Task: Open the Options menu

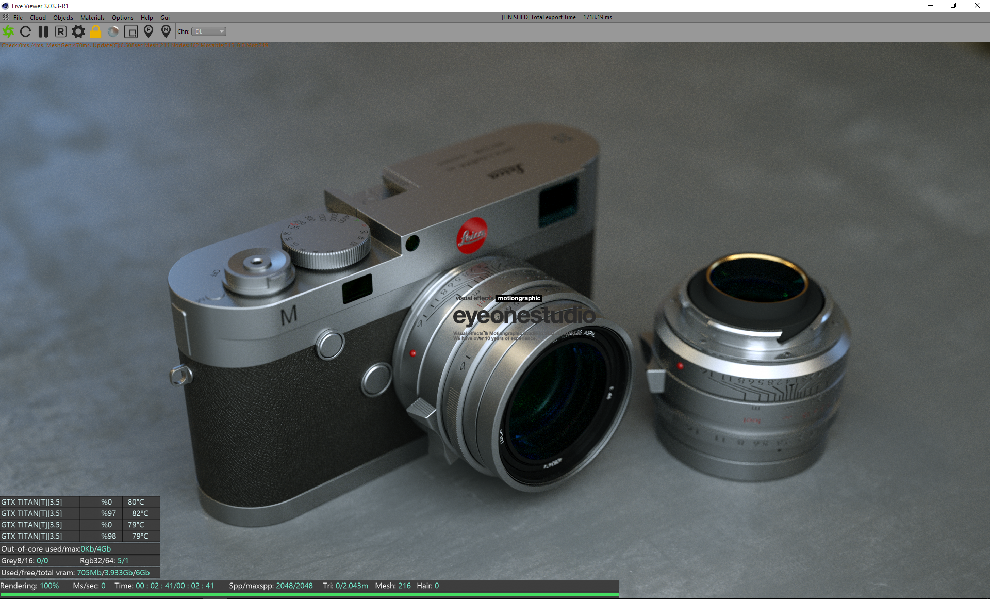Action: (x=122, y=18)
